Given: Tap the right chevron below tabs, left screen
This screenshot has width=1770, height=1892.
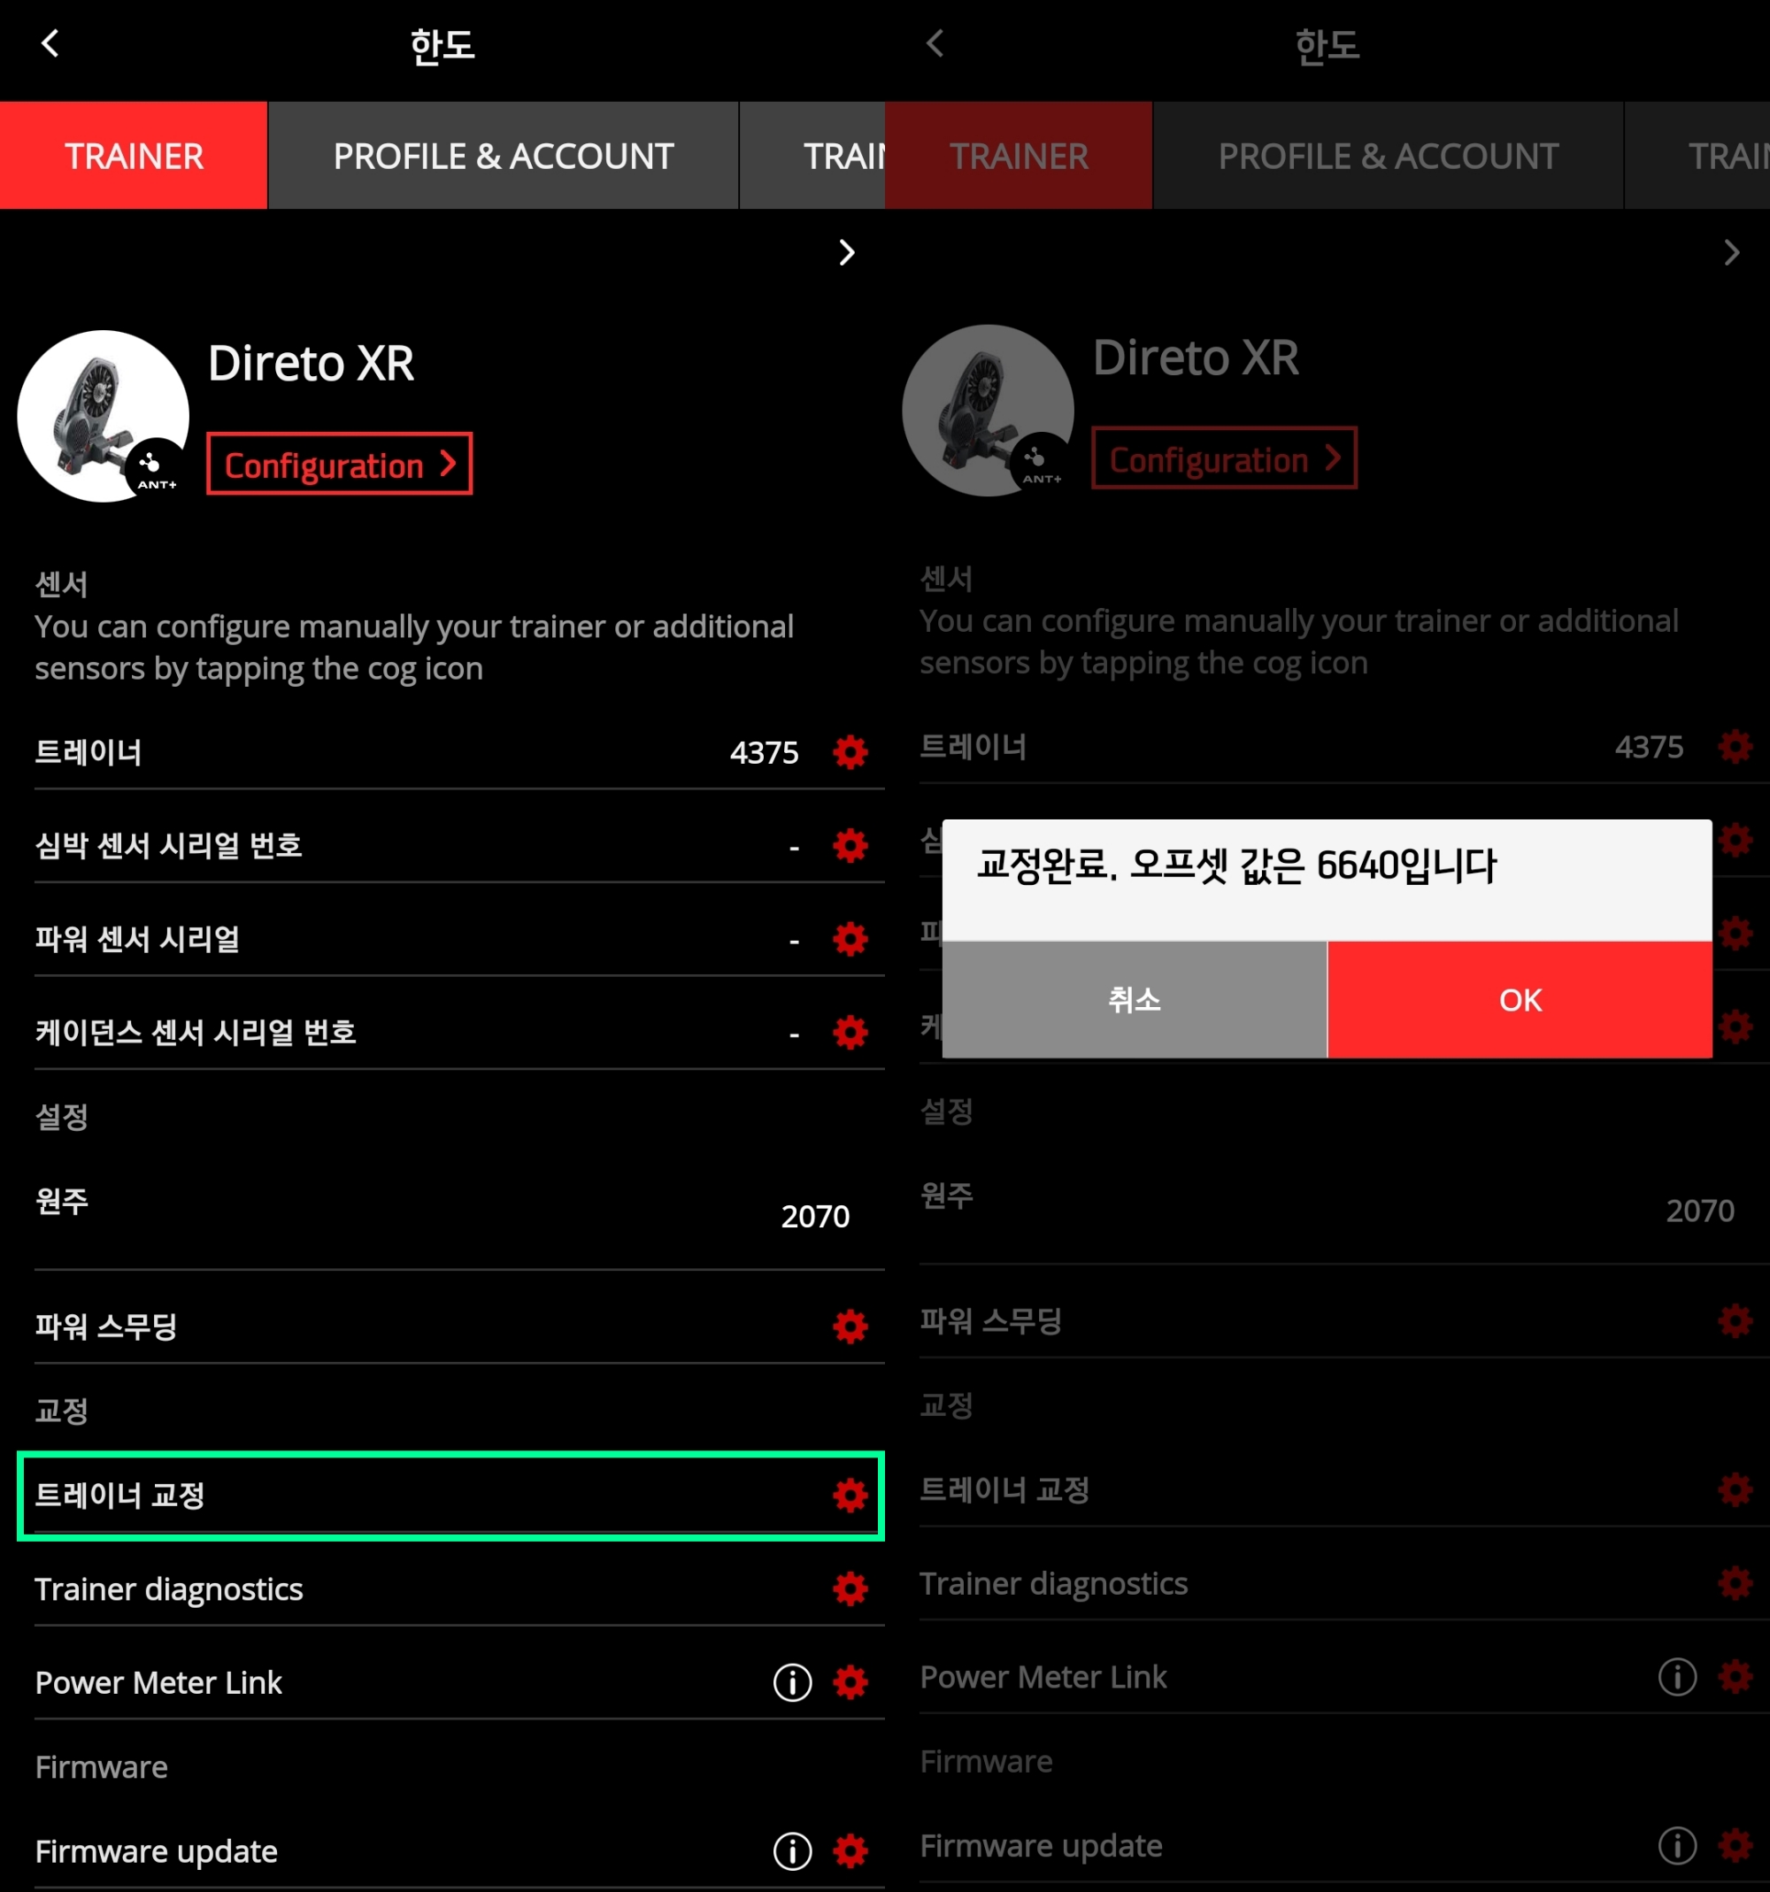Looking at the screenshot, I should tap(847, 252).
